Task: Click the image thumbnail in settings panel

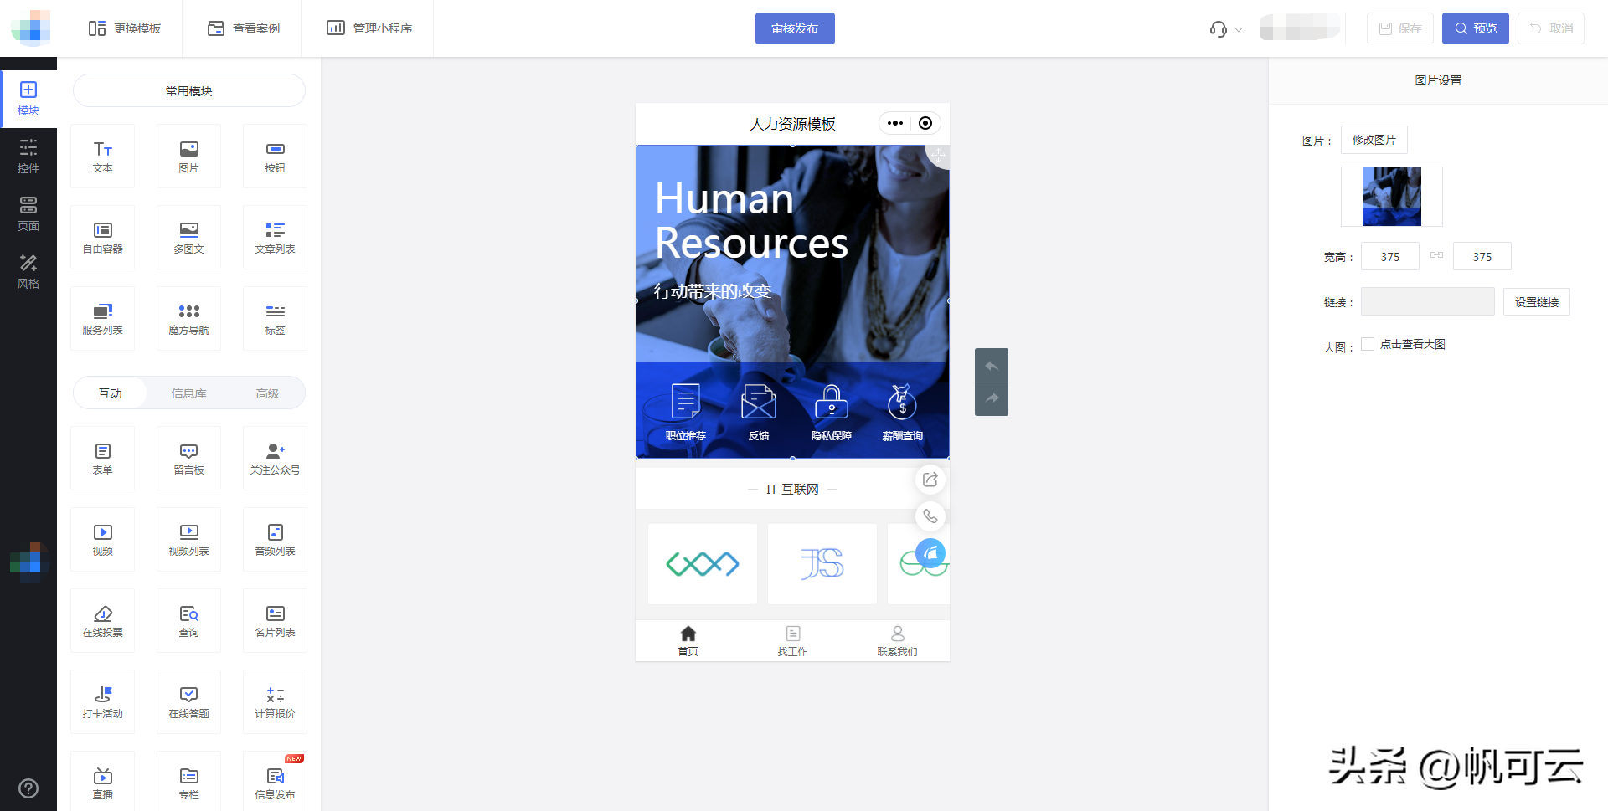Action: pyautogui.click(x=1392, y=197)
